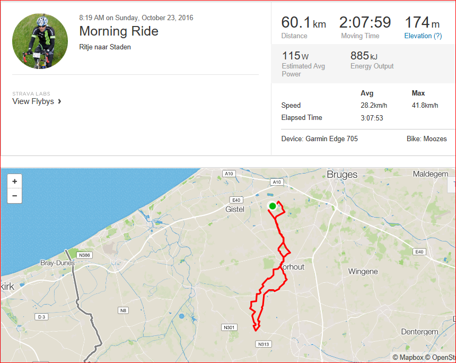Zoom out with the map minus button
This screenshot has width=456, height=363.
coord(14,196)
